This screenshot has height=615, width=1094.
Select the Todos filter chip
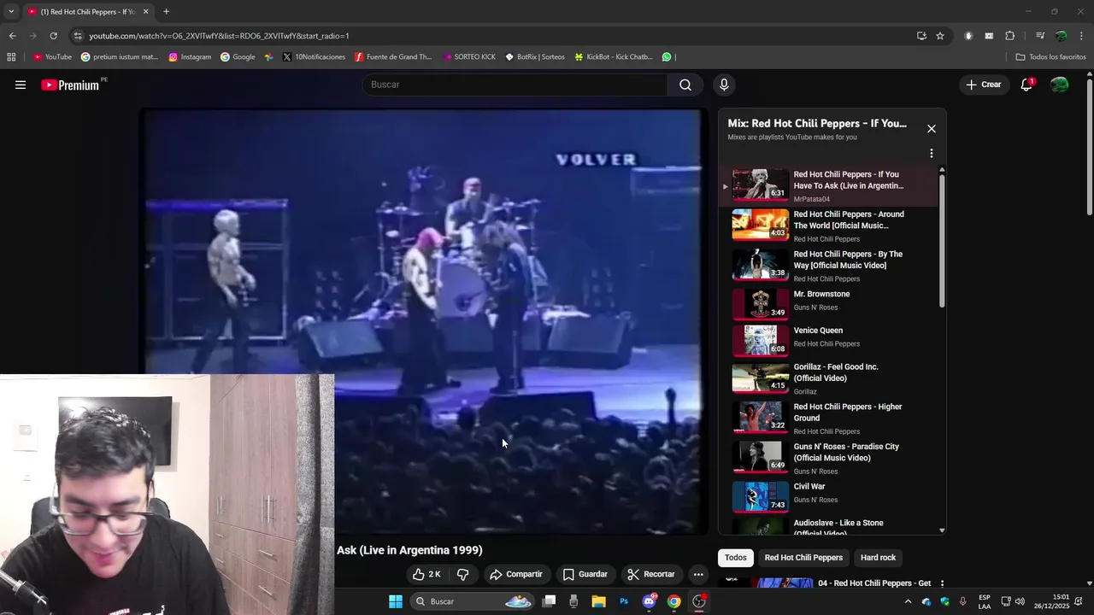tap(736, 558)
